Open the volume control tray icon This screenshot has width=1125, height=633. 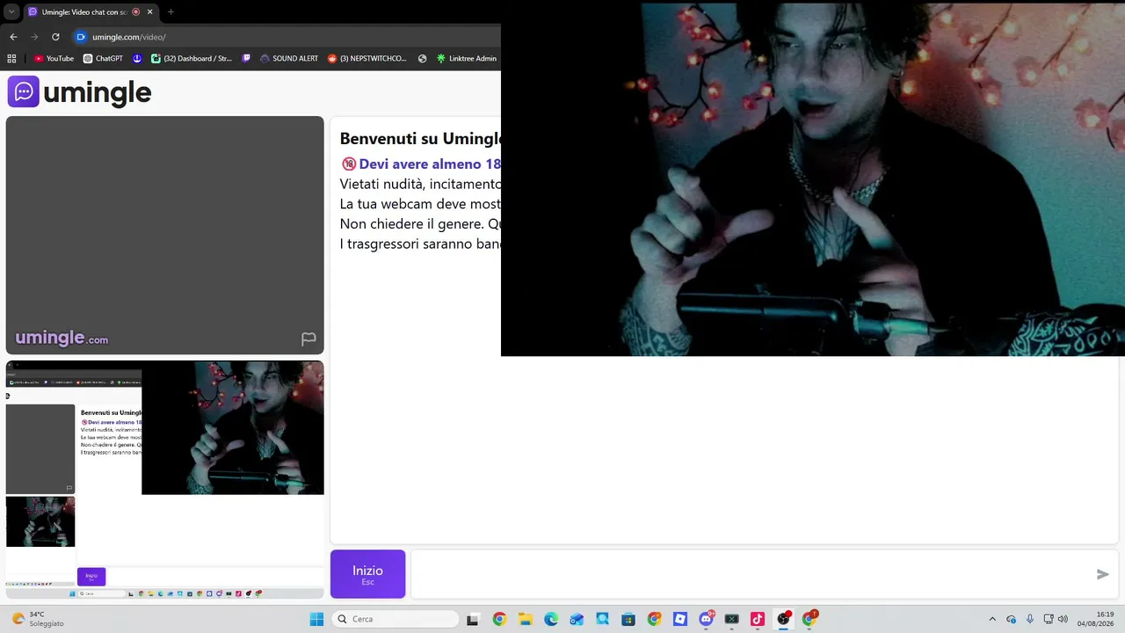tap(1063, 619)
